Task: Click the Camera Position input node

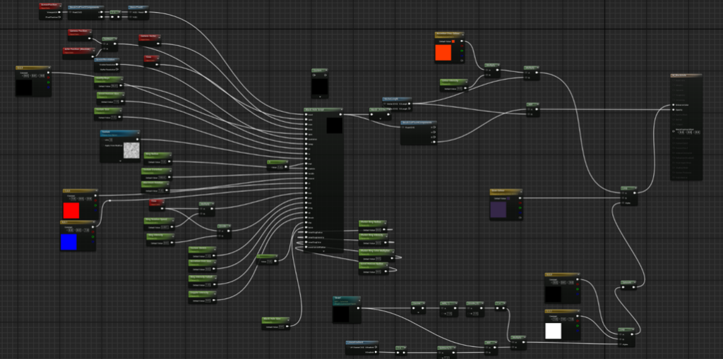Action: [79, 32]
